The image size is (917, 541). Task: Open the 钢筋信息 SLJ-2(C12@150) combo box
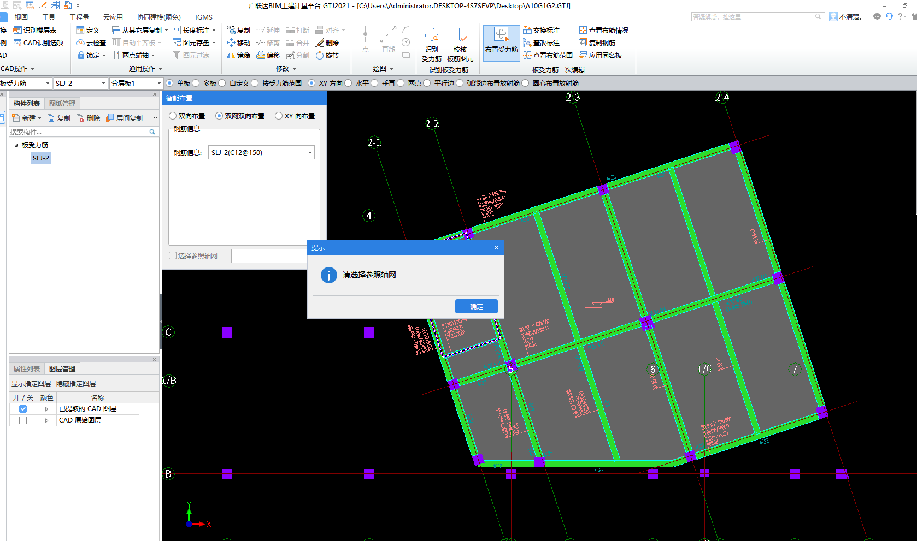pyautogui.click(x=261, y=152)
